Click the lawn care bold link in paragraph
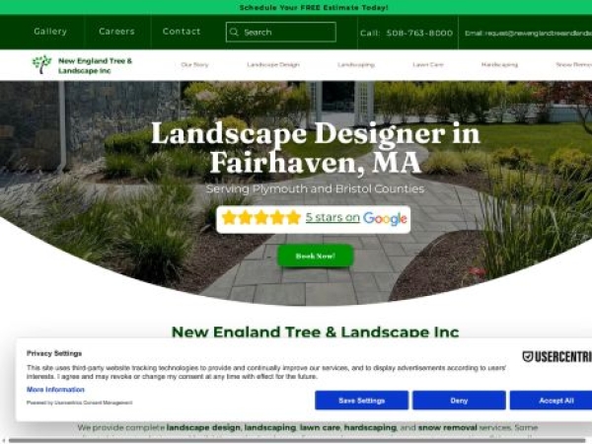Image resolution: width=592 pixels, height=444 pixels. (x=320, y=427)
